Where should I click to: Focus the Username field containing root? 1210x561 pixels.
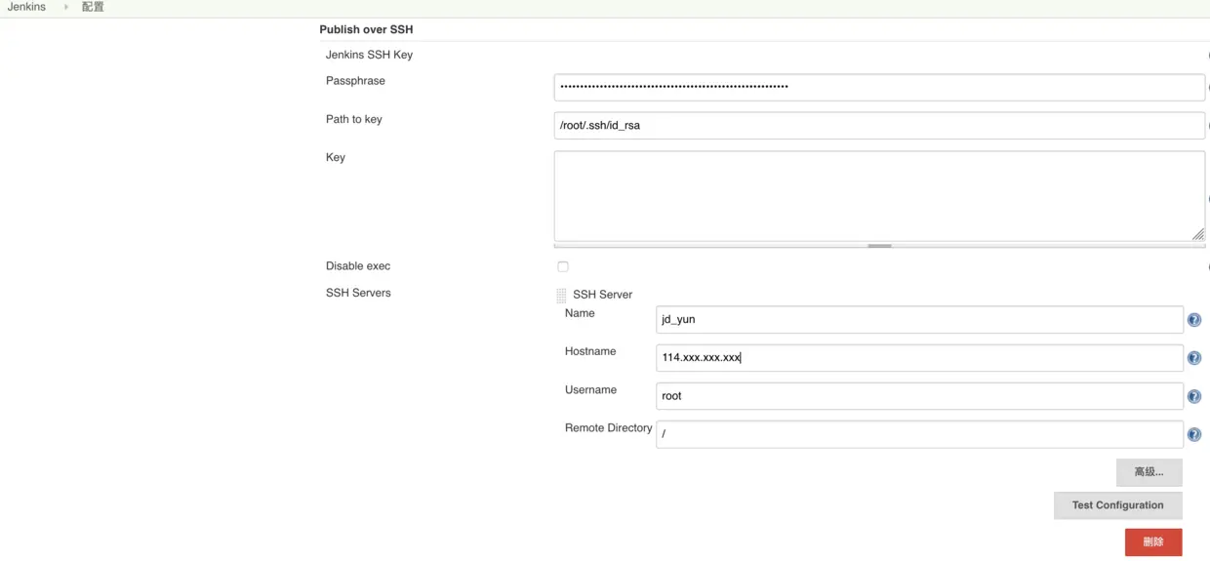(x=919, y=395)
